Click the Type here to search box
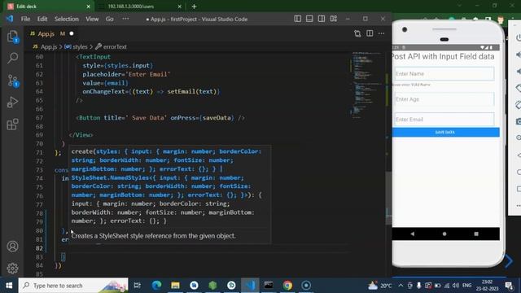 [73, 286]
